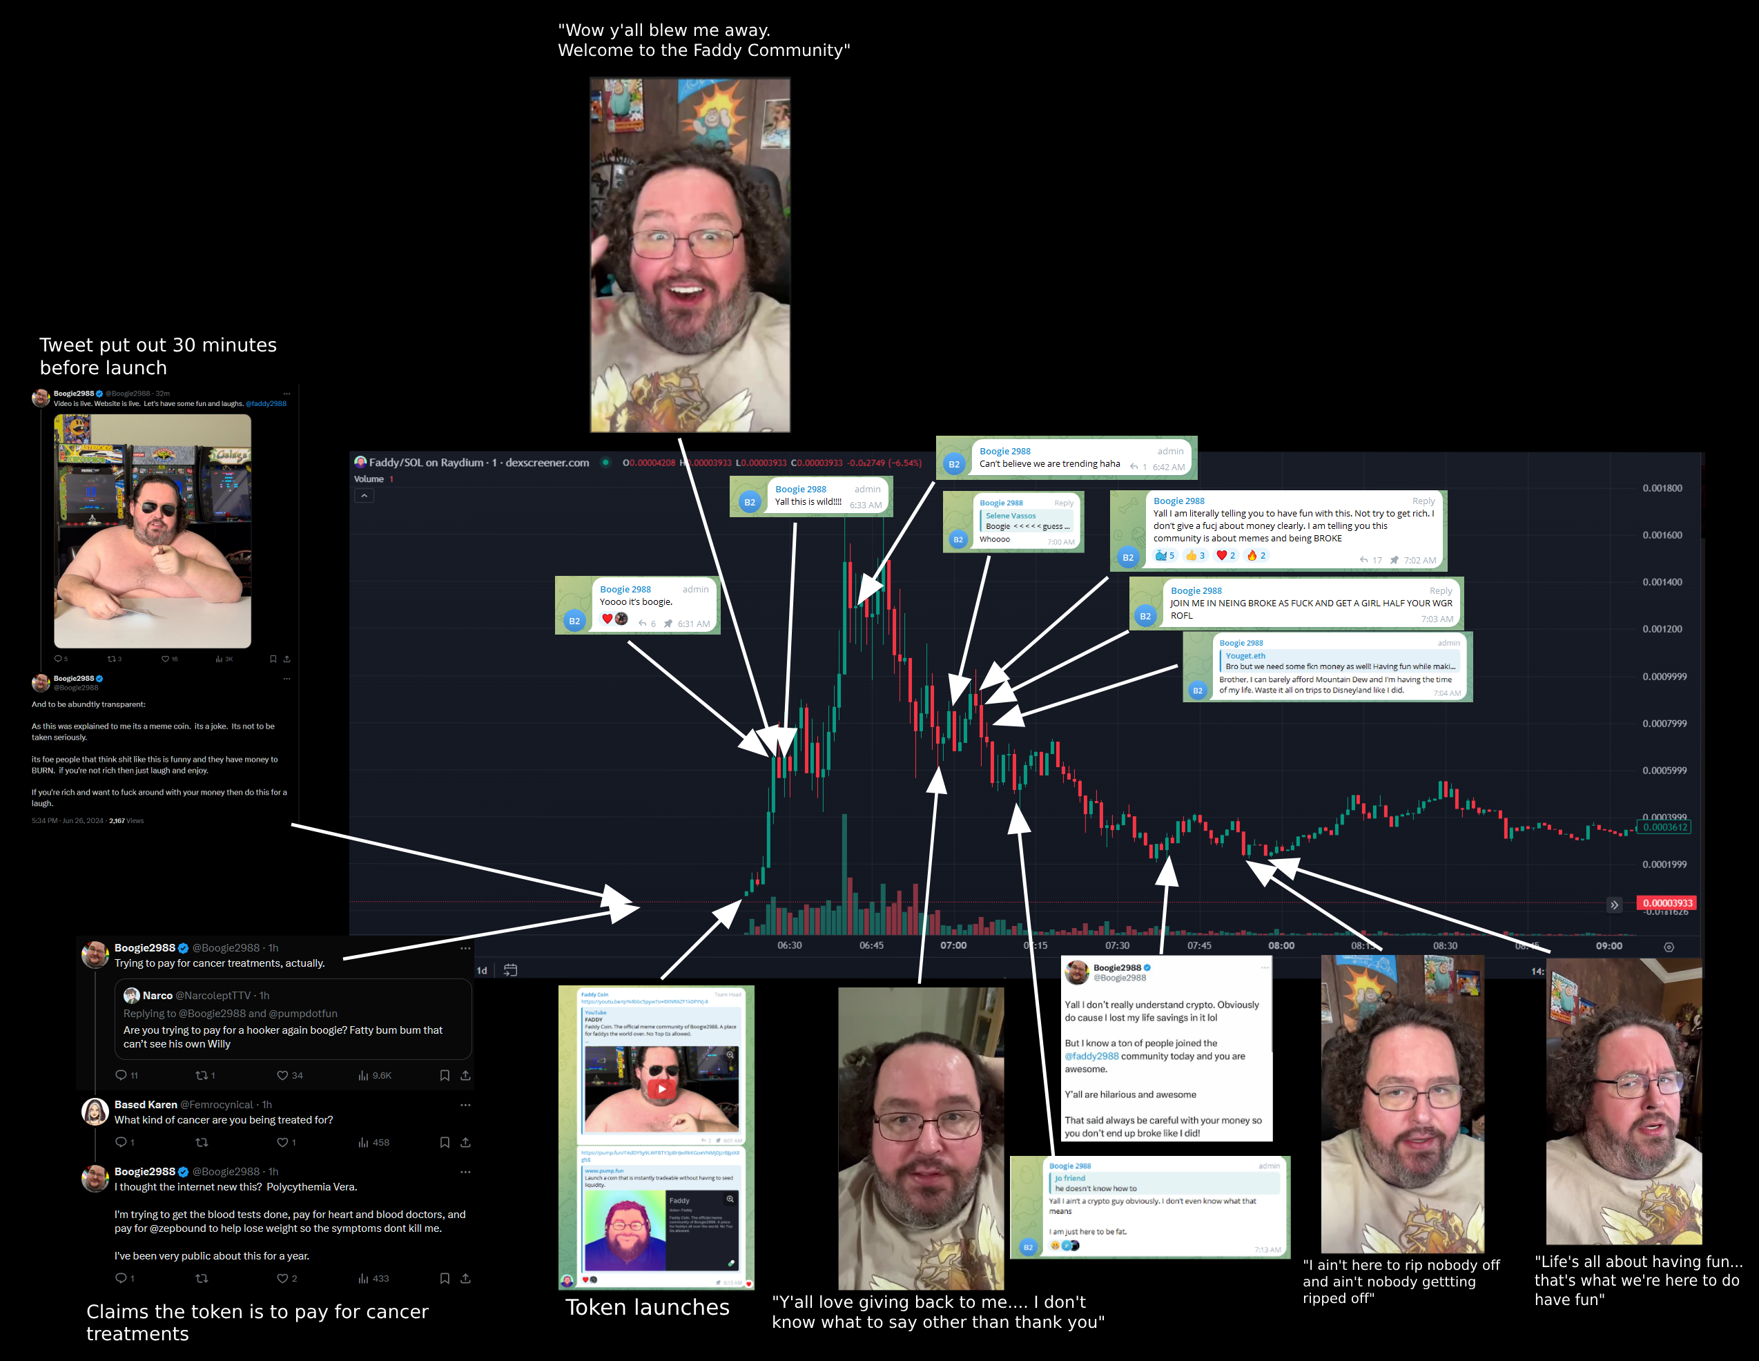Click the @faddy2988 mention in 'Video is live' tweet
The height and width of the screenshot is (1361, 1759).
pos(266,404)
